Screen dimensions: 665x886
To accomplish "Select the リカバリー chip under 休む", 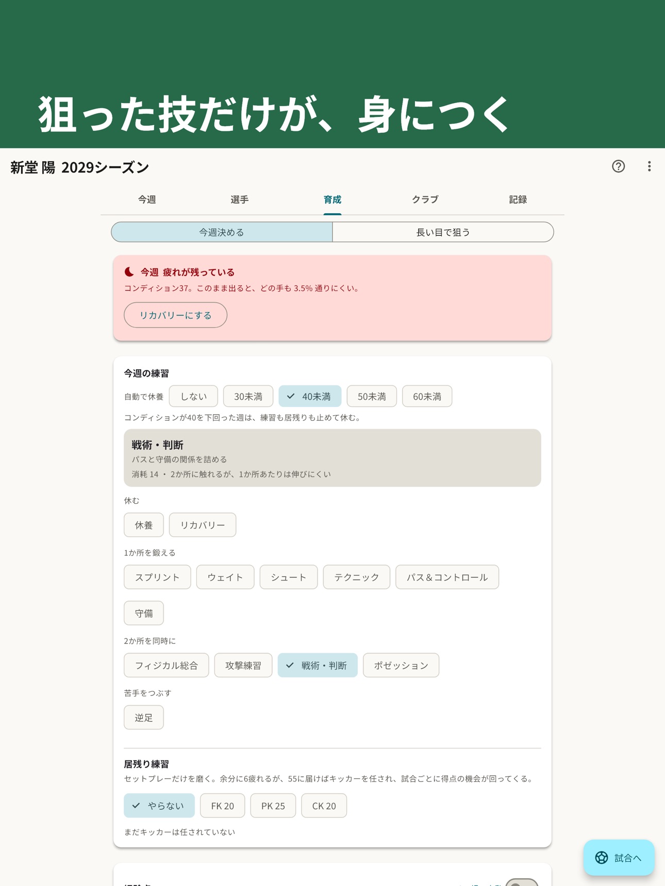I will 203,525.
